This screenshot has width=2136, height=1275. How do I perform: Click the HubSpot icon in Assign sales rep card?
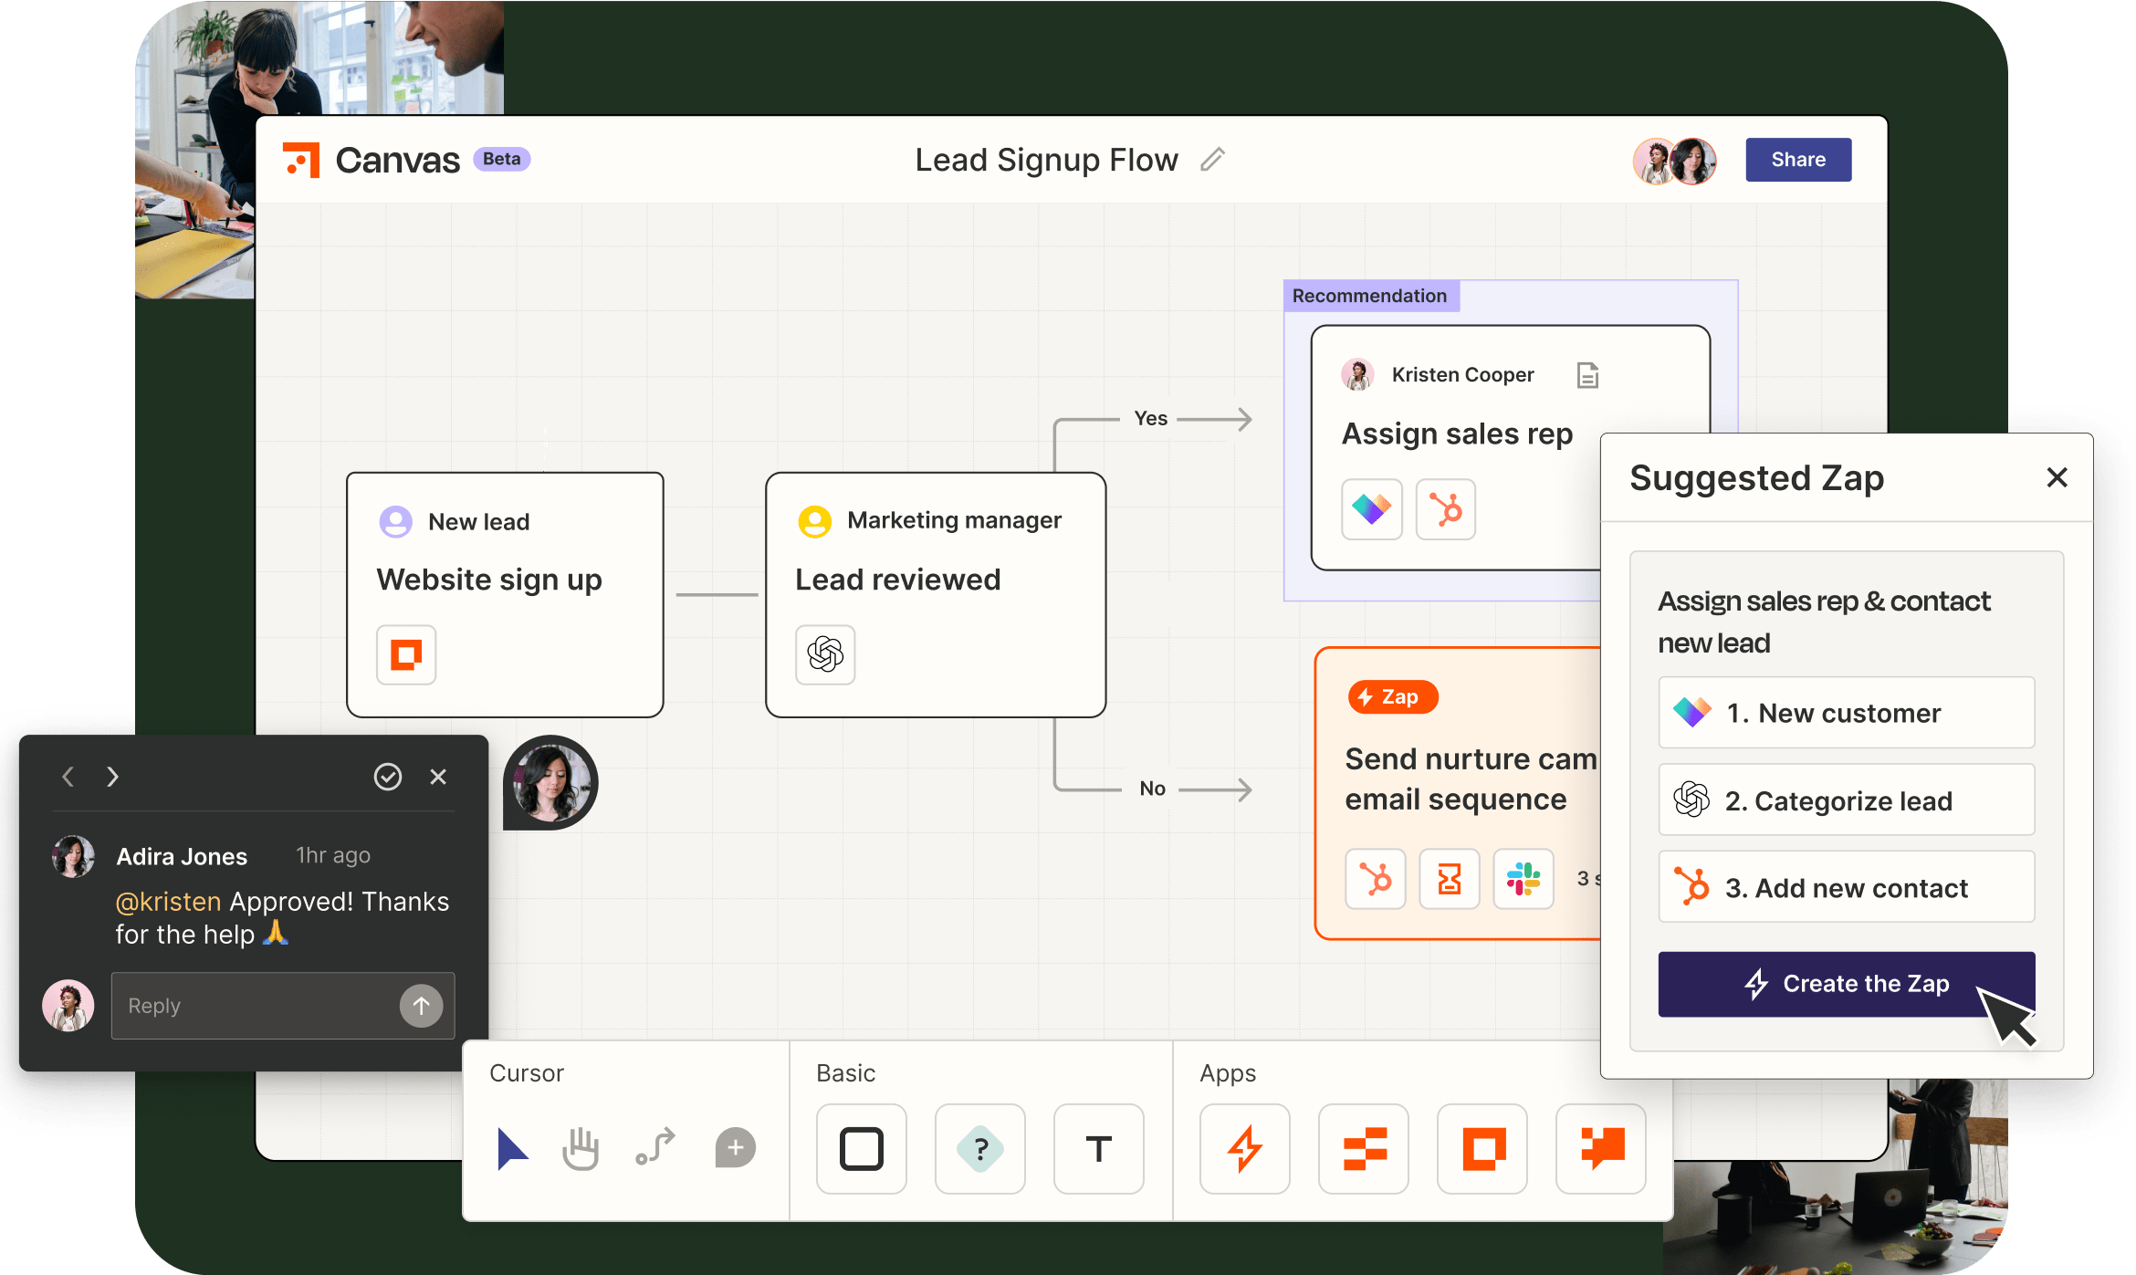click(x=1445, y=508)
